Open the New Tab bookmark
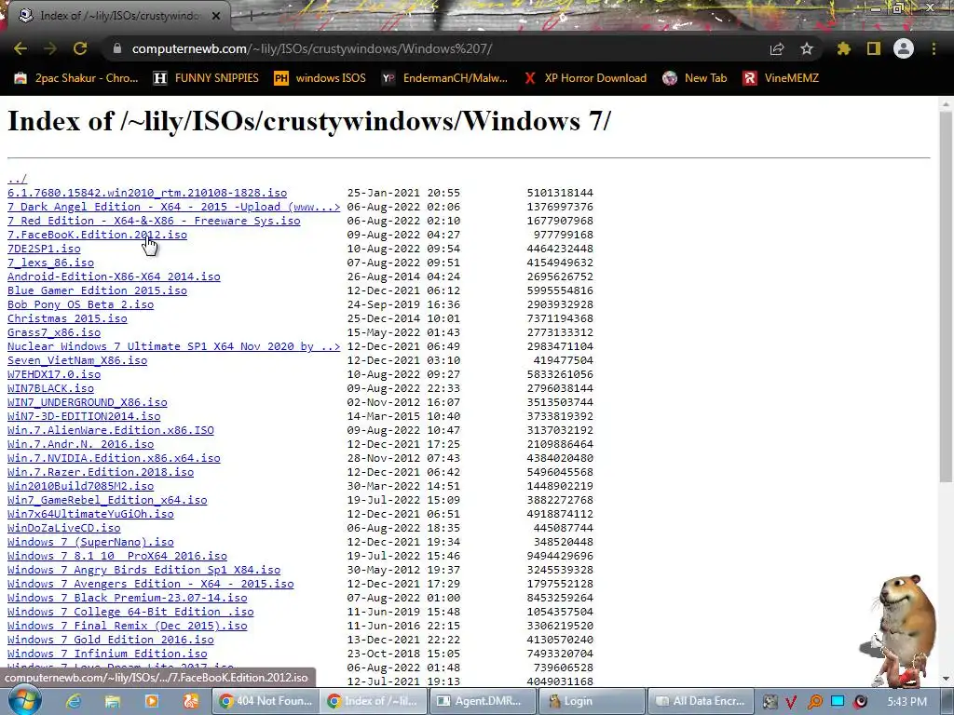Screen dimensions: 954x715 click(695, 78)
